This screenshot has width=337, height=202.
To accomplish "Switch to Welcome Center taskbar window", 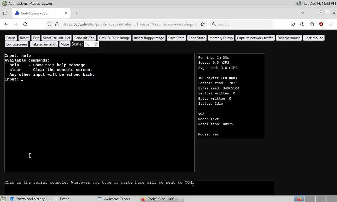I will click(114, 199).
